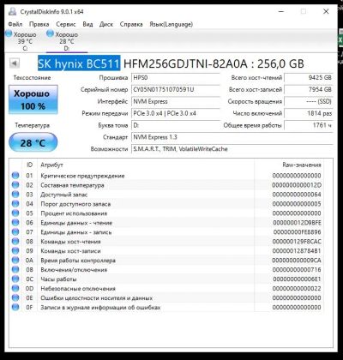343x360 pixels.
Task: Click the 28 °C temperature button
Action: coord(33,142)
